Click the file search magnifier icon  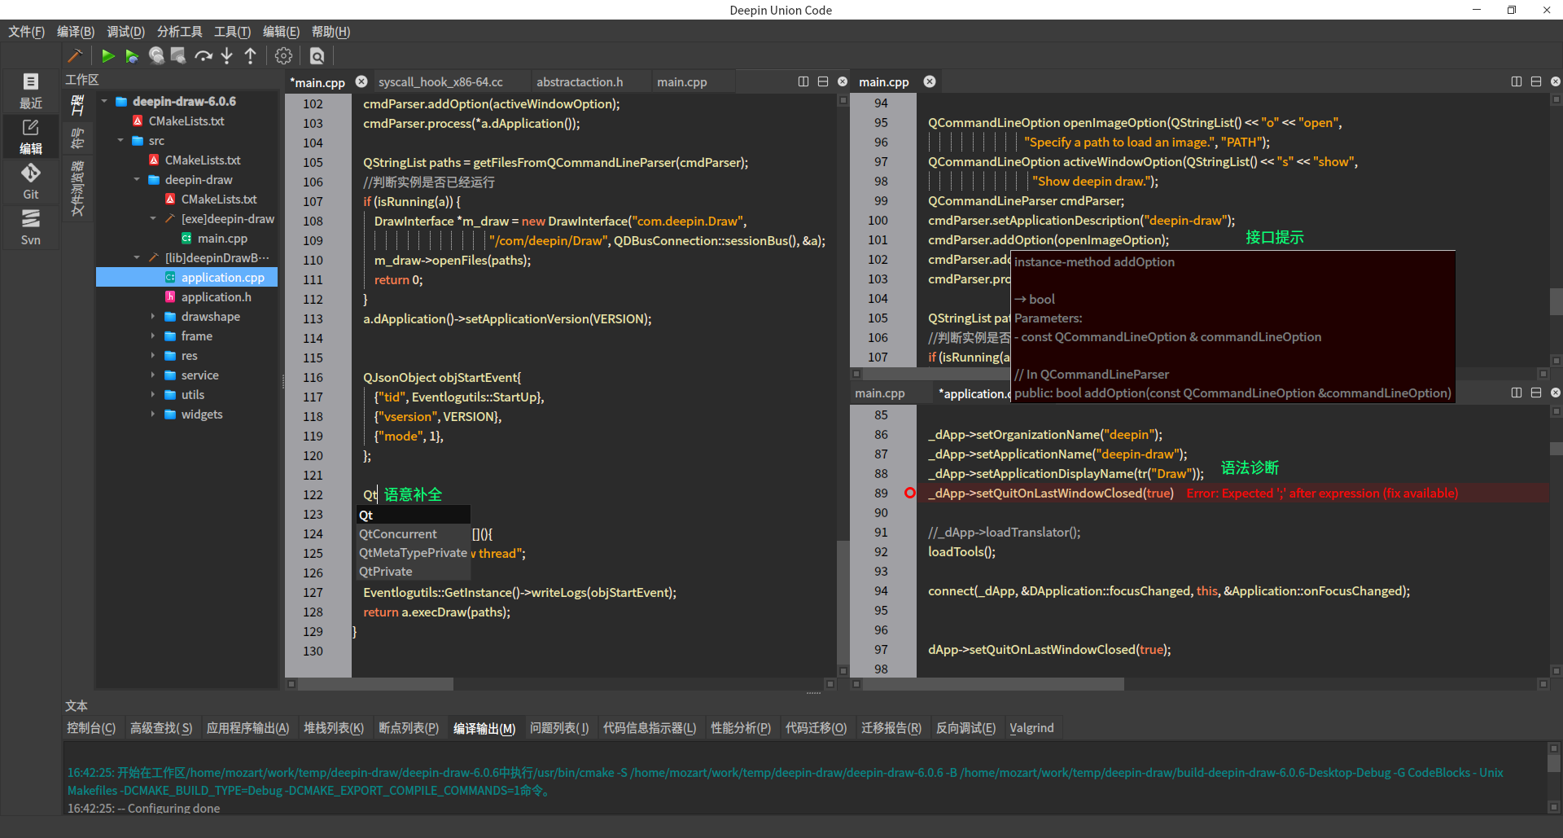click(x=317, y=55)
